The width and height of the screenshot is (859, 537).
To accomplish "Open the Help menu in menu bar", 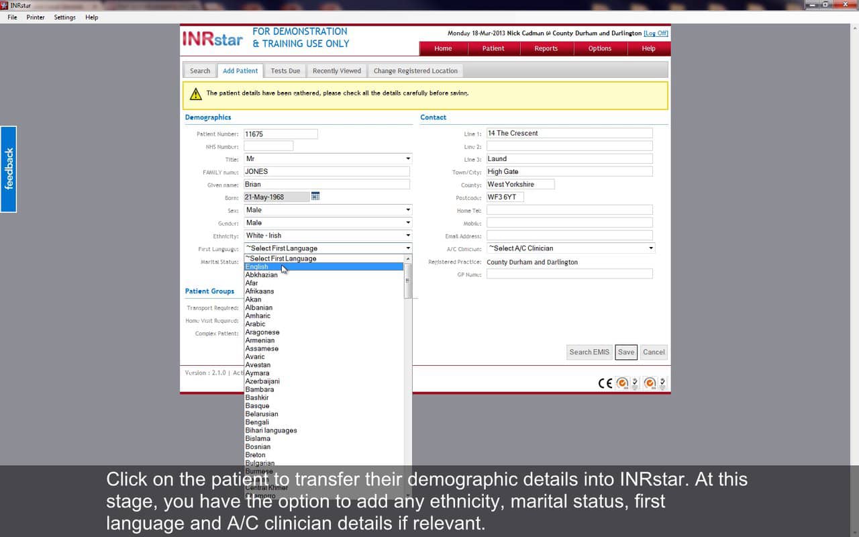I will (91, 17).
